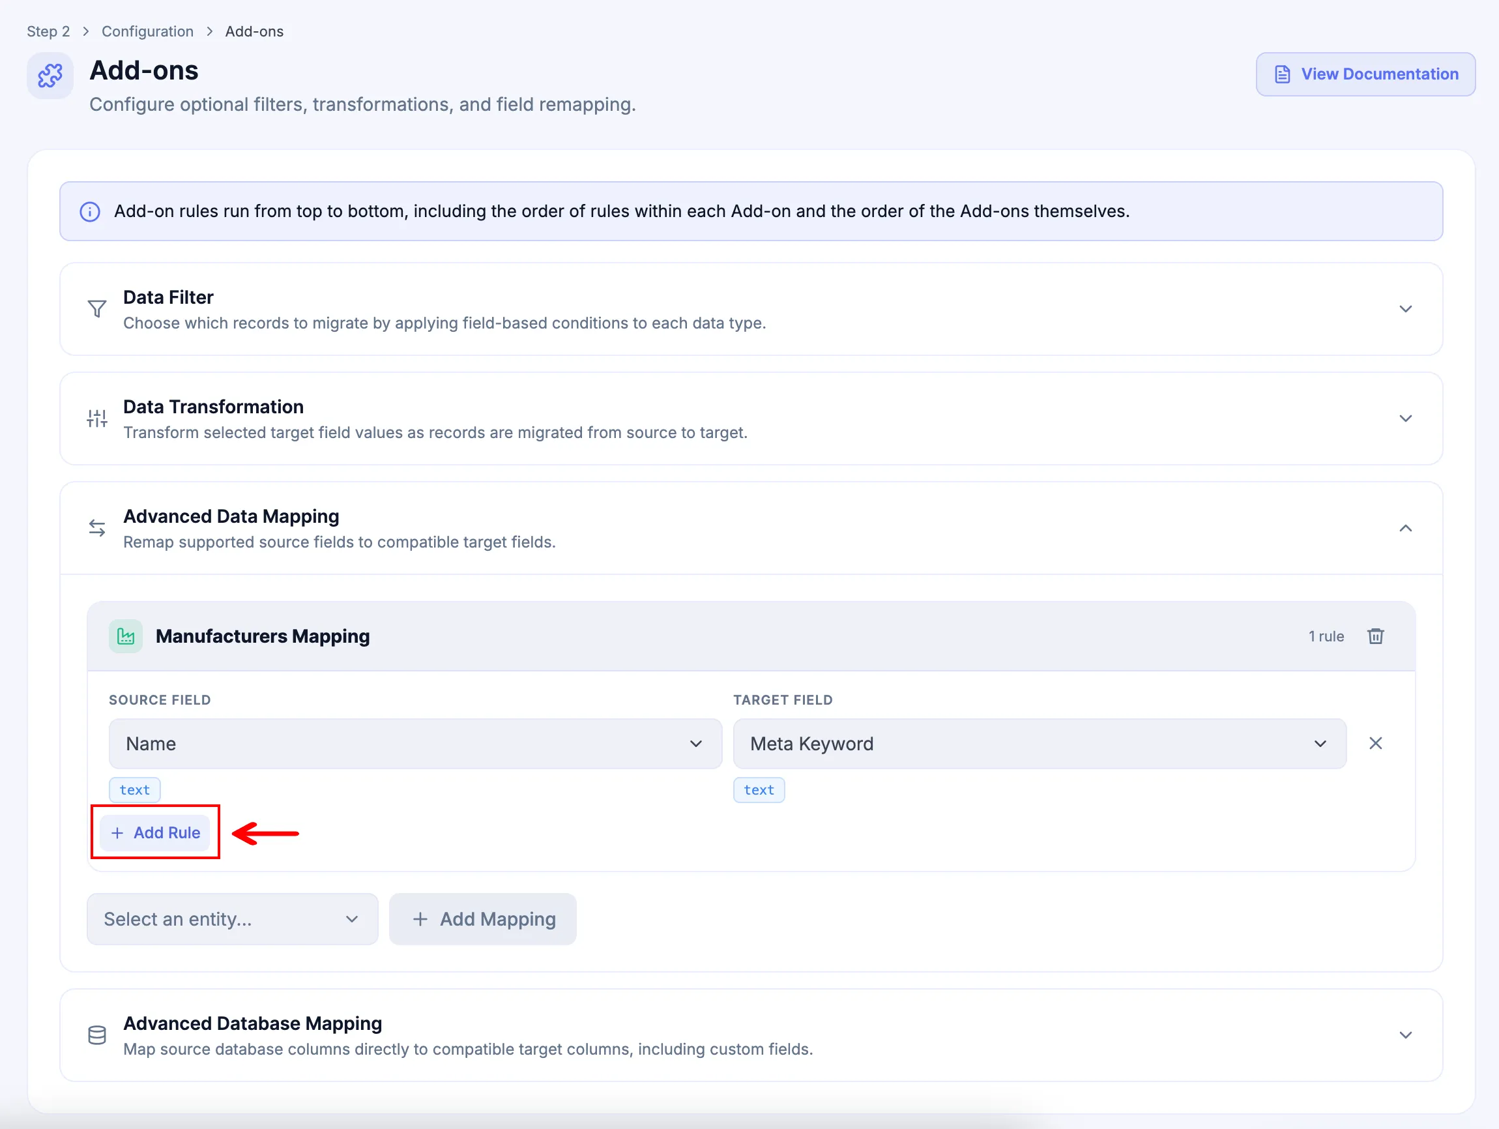The height and width of the screenshot is (1129, 1499).
Task: Click the Data Filter heading
Action: [x=168, y=297]
